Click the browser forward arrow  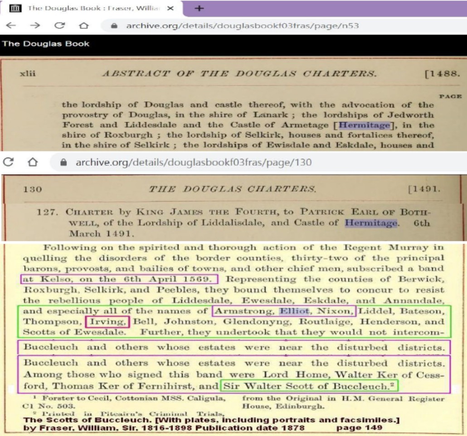pos(35,26)
